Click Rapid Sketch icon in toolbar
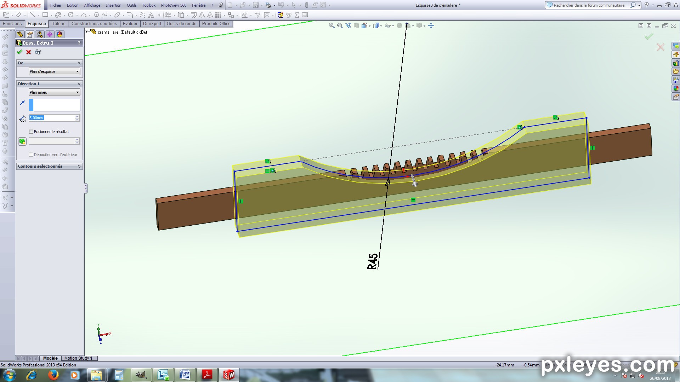680x382 pixels. pyautogui.click(x=280, y=15)
